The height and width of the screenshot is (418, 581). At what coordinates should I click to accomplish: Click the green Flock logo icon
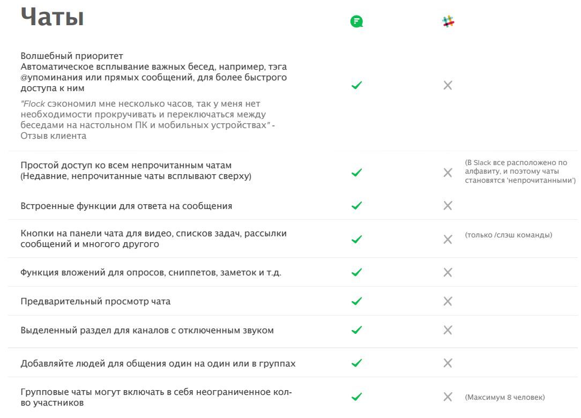tap(356, 22)
